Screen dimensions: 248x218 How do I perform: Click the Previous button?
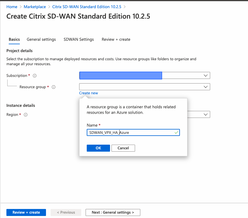click(66, 212)
